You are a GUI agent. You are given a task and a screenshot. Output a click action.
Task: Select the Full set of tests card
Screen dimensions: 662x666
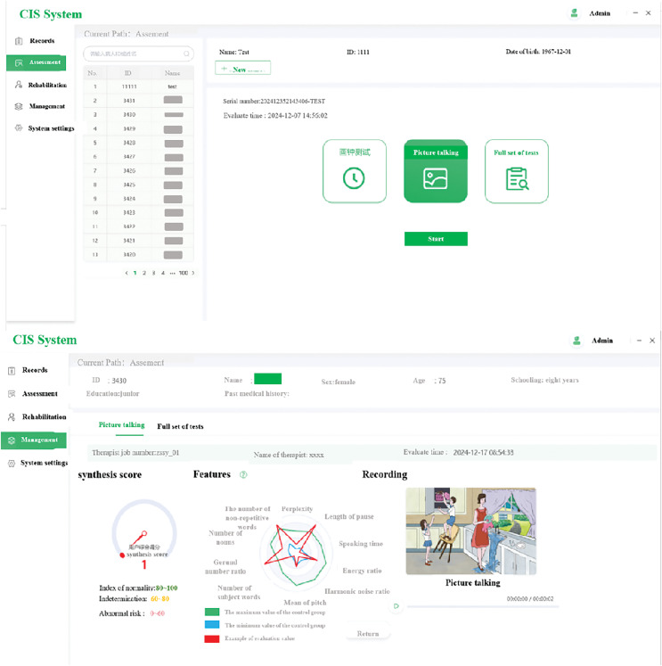tap(517, 171)
